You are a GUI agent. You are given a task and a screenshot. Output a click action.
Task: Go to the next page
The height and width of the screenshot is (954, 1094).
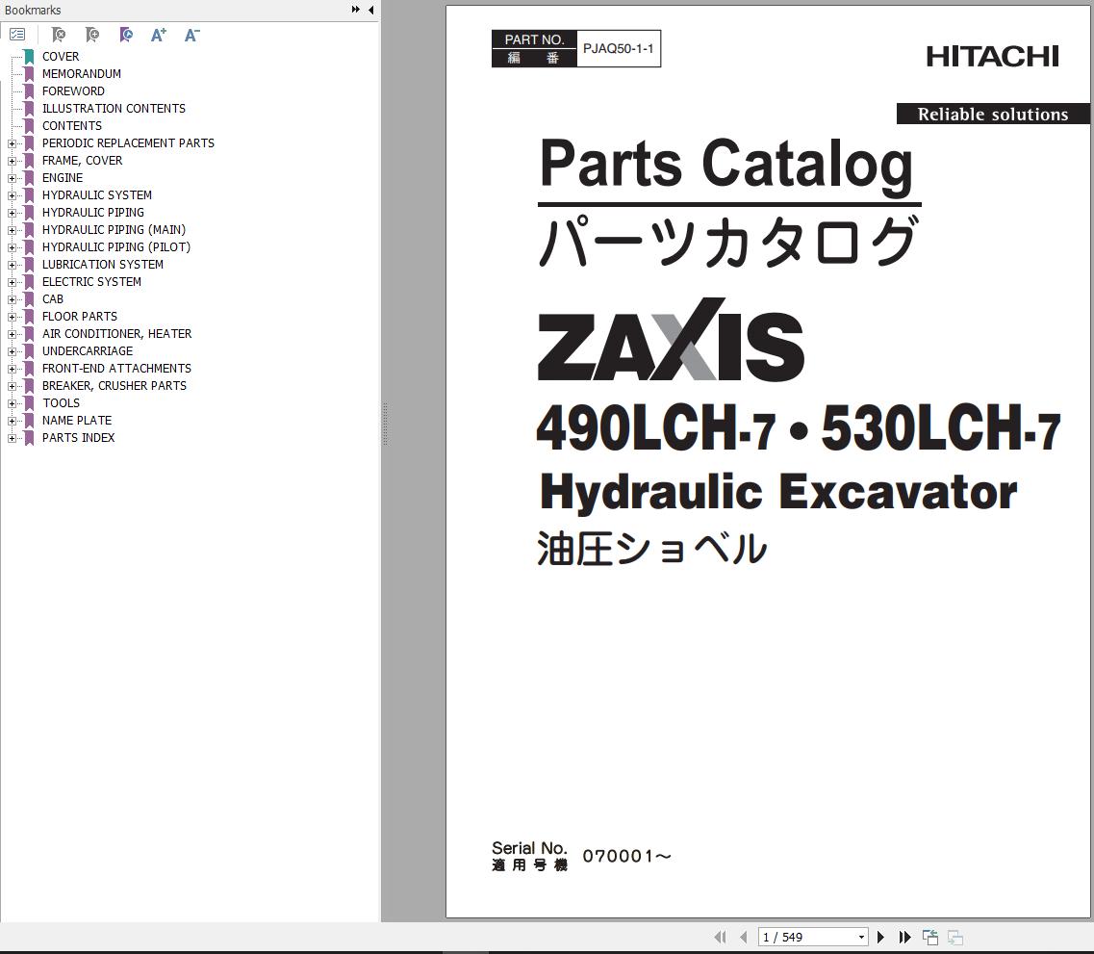coord(880,937)
